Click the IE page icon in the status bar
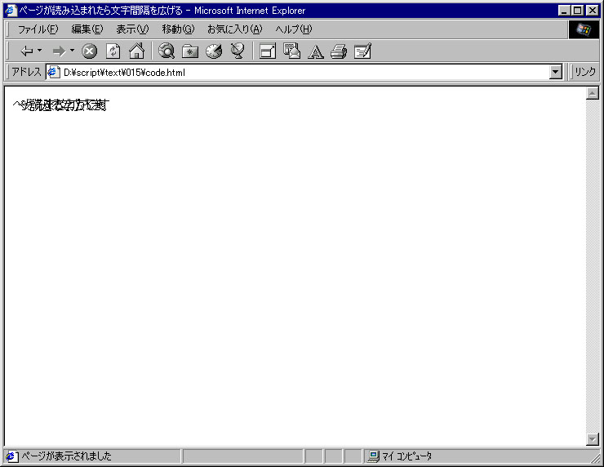The height and width of the screenshot is (467, 604). pos(11,456)
